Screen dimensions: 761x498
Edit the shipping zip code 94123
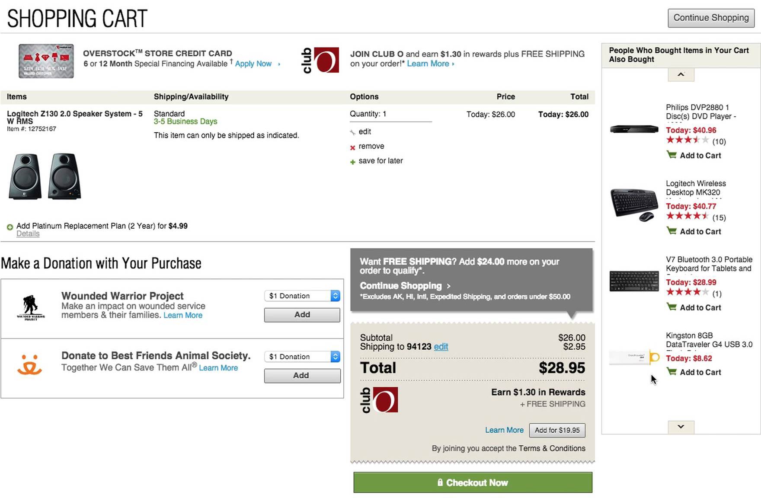tap(441, 347)
